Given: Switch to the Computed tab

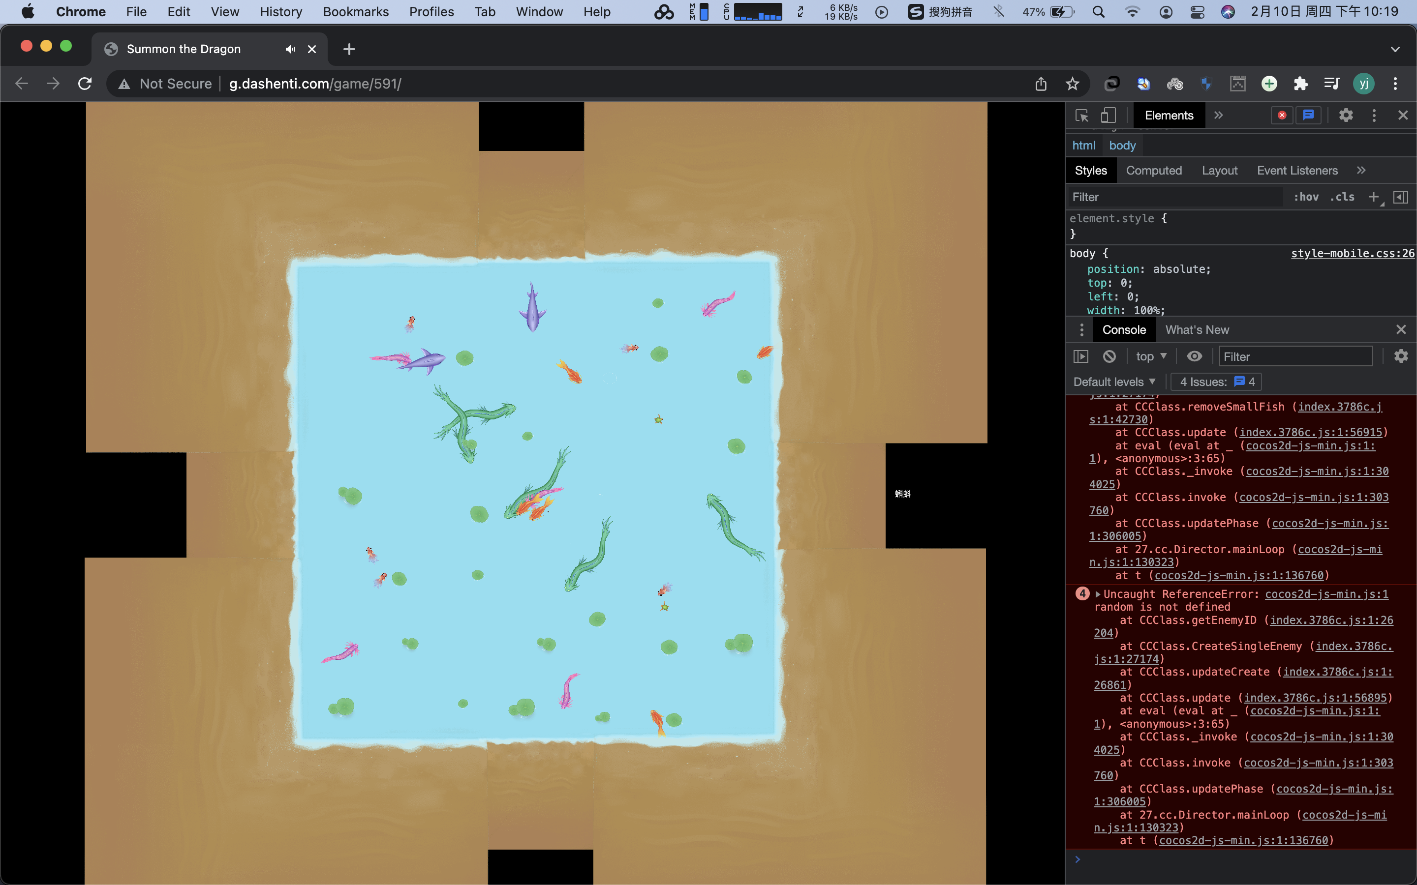Looking at the screenshot, I should point(1153,170).
